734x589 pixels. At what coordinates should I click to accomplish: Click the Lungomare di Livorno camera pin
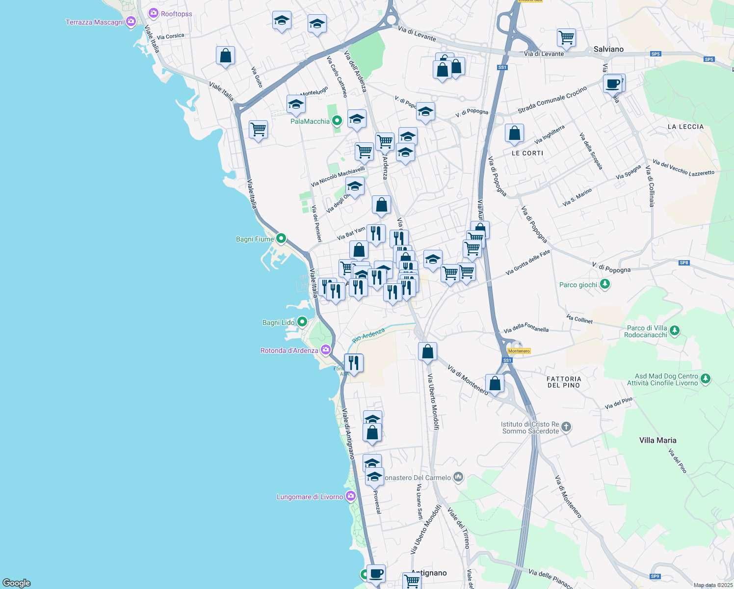coord(350,496)
